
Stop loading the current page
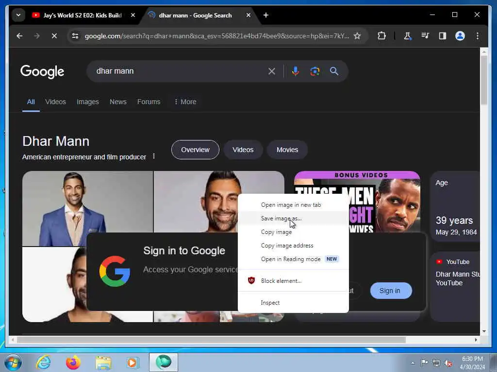(x=54, y=36)
